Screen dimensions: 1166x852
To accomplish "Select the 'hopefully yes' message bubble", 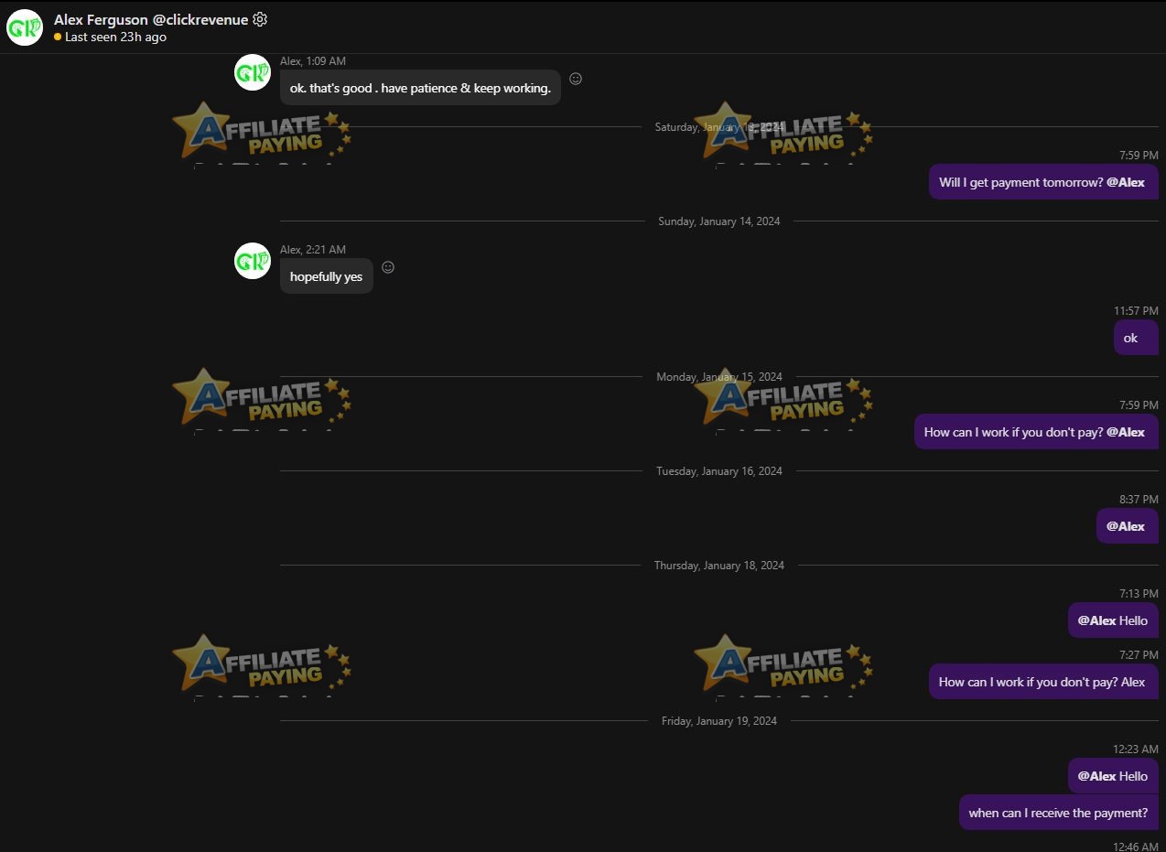I will (327, 276).
